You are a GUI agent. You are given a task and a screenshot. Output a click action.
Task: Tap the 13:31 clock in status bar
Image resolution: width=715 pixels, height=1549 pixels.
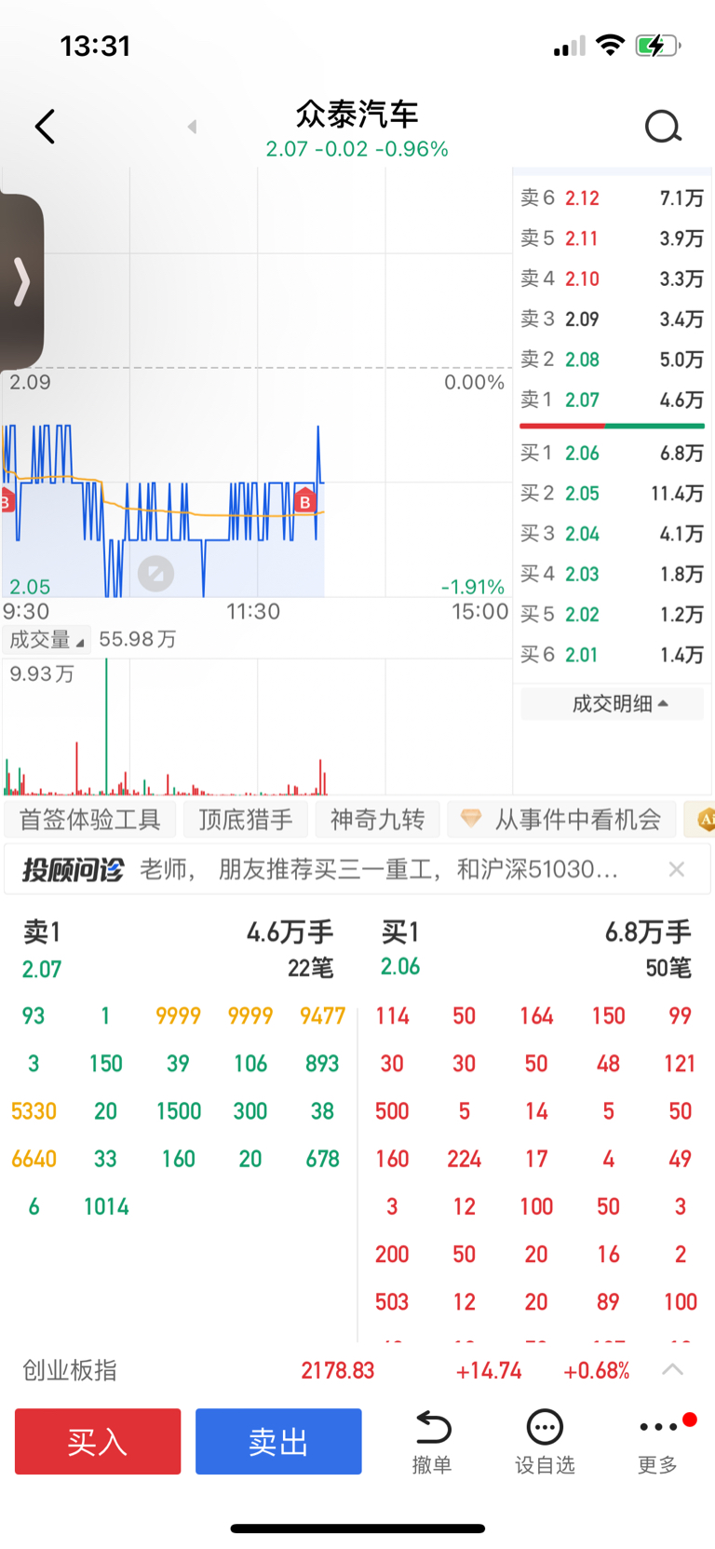95,46
